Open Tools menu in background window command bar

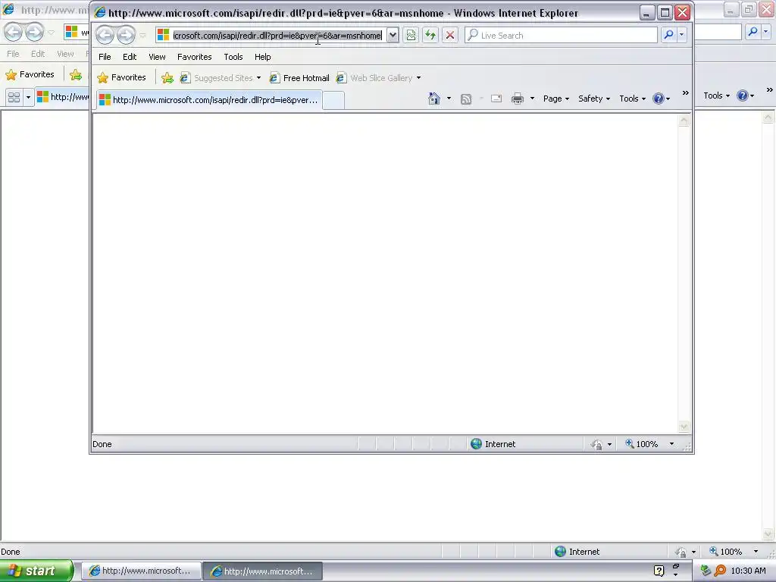[717, 95]
